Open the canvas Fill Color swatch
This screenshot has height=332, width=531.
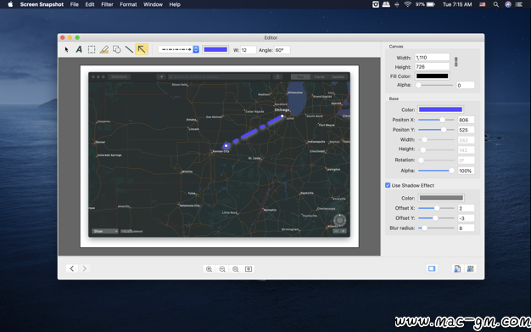433,76
